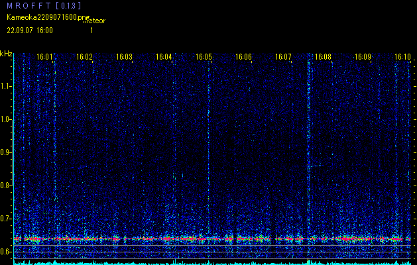Click the 1.0 frequency axis label
417x265 pixels.
click(x=6, y=120)
